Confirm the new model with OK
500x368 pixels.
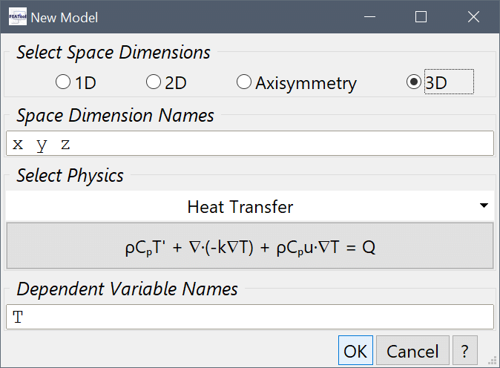point(355,351)
